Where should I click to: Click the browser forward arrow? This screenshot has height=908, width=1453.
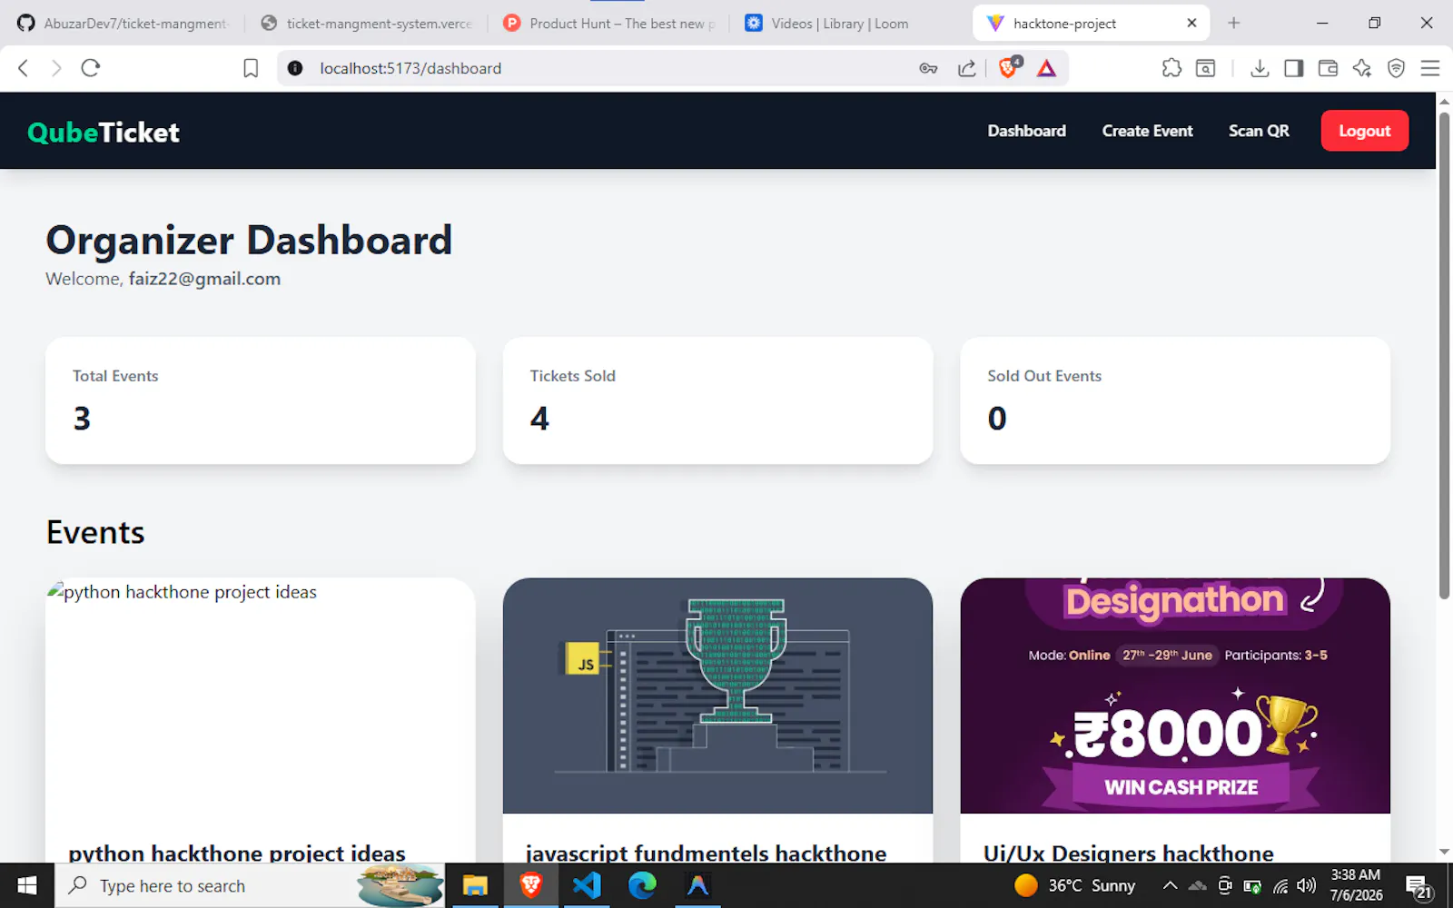point(56,68)
